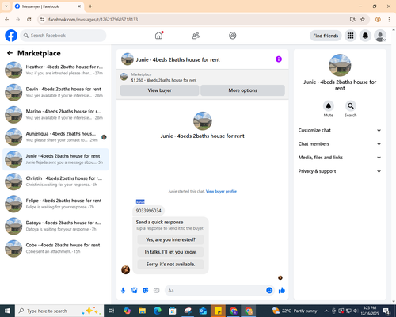Click the phone number message 9033996034
Viewport: 396px width, 317px height.
tap(148, 211)
